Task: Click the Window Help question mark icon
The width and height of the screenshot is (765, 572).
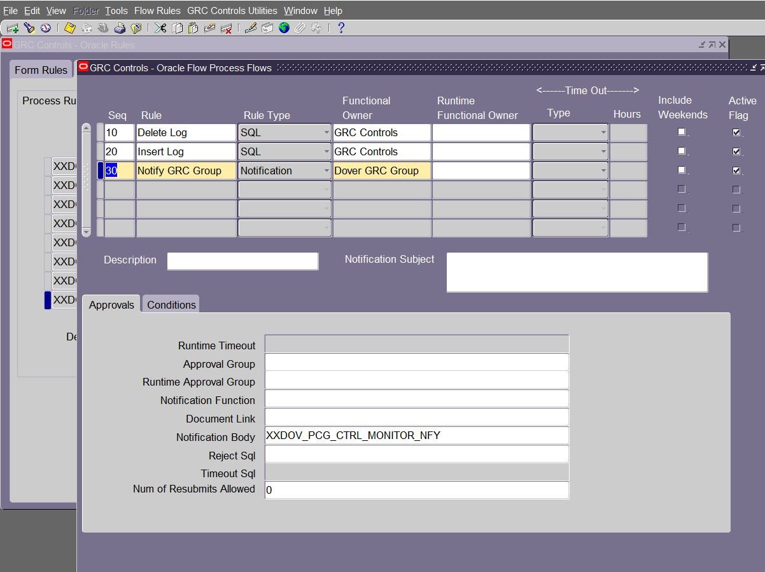Action: [341, 28]
